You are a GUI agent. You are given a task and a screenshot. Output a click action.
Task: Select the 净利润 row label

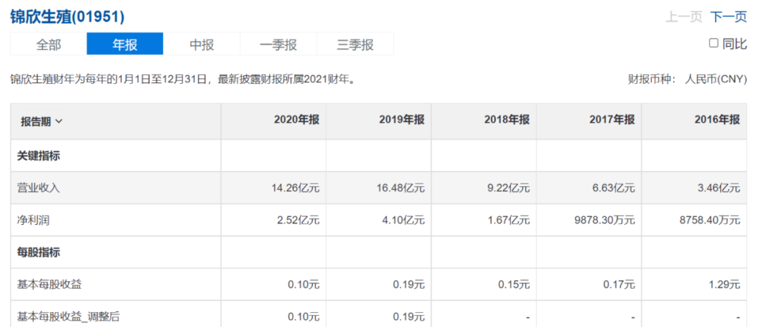point(34,220)
